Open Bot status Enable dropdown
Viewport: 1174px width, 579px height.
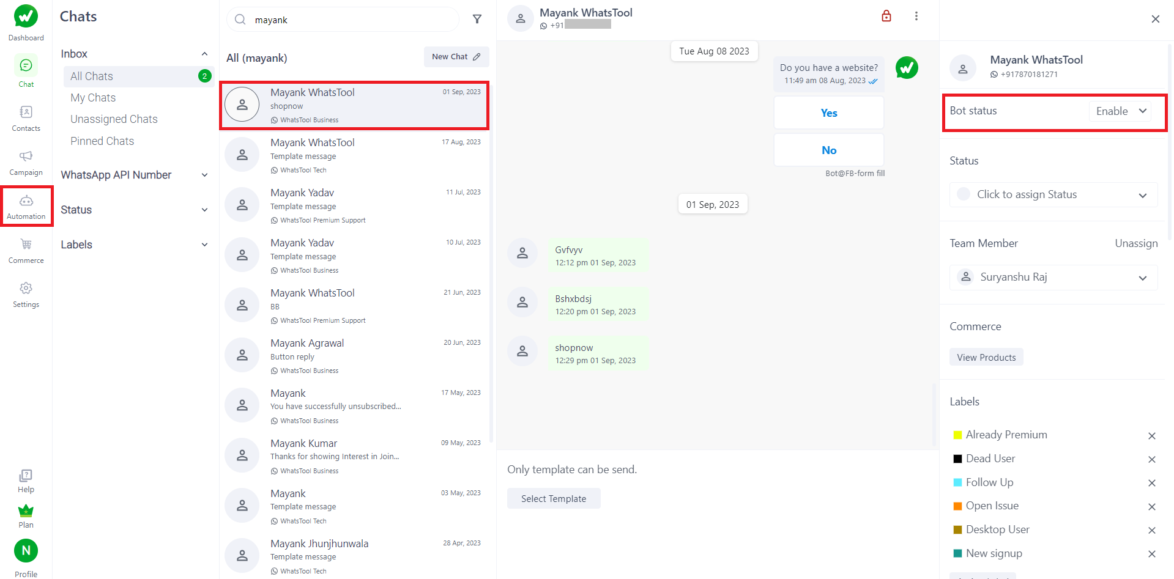[1120, 111]
